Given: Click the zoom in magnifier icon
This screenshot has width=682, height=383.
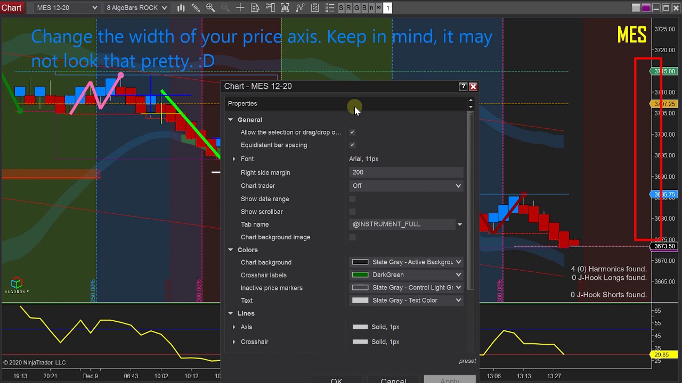Looking at the screenshot, I should coord(210,7).
